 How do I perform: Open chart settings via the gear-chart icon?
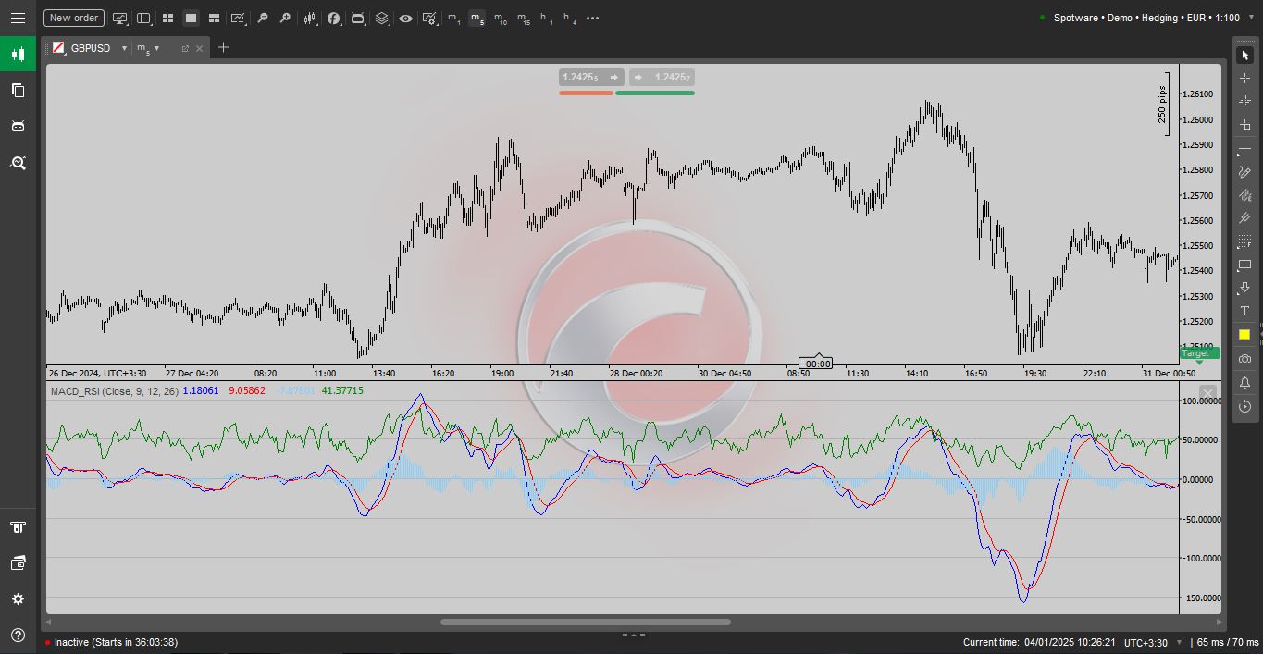click(427, 18)
